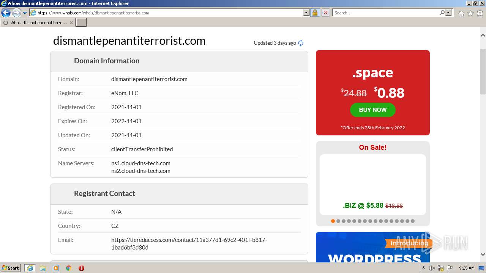Click the .BIZ @ $5.88 sale link
The image size is (486, 273).
point(372,206)
